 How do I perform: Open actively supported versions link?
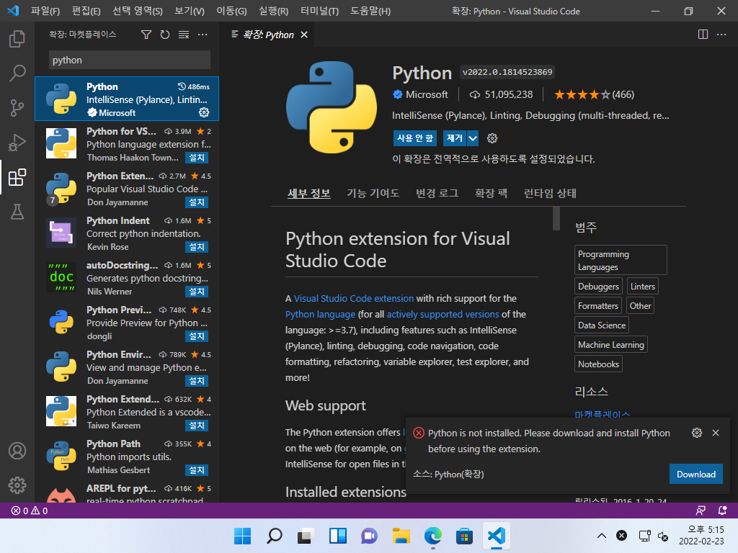point(443,314)
